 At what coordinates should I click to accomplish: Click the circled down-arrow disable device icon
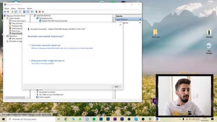click(43, 12)
